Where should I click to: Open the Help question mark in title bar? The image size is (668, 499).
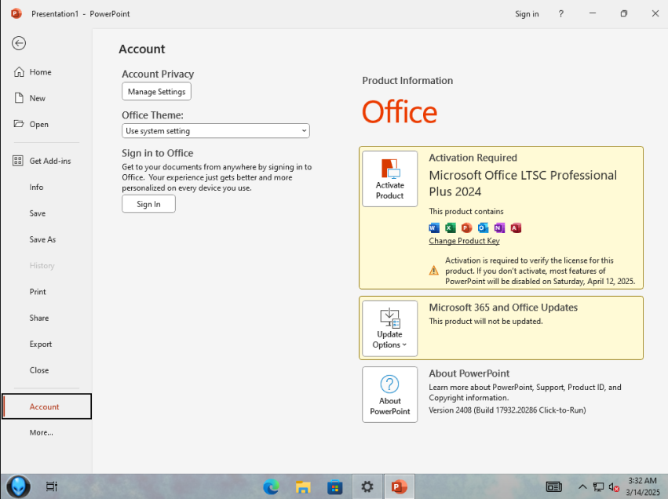[560, 13]
